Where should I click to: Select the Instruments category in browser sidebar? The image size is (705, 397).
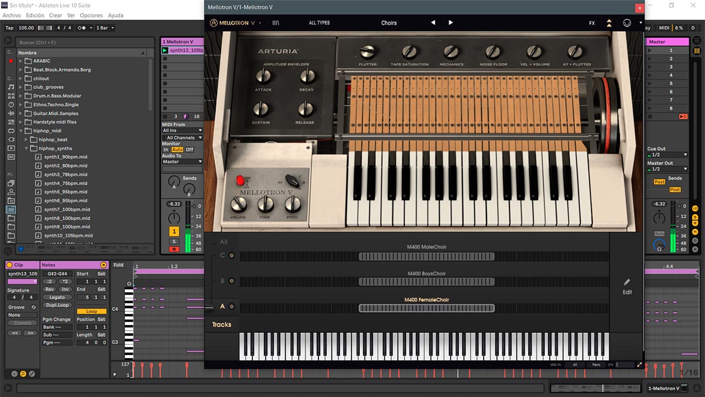[x=11, y=104]
